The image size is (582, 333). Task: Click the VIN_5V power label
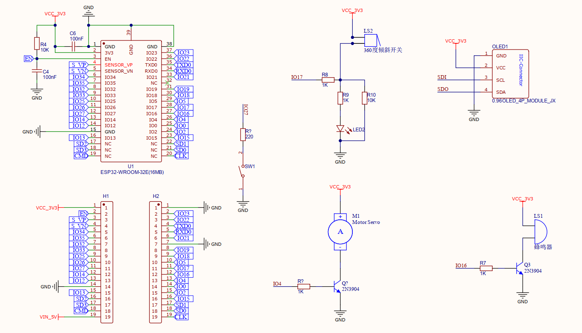click(48, 317)
